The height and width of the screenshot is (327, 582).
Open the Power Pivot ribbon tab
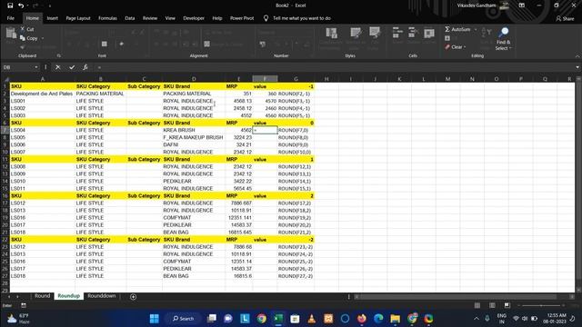(242, 18)
